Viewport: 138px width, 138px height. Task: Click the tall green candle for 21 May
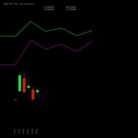coord(20,83)
